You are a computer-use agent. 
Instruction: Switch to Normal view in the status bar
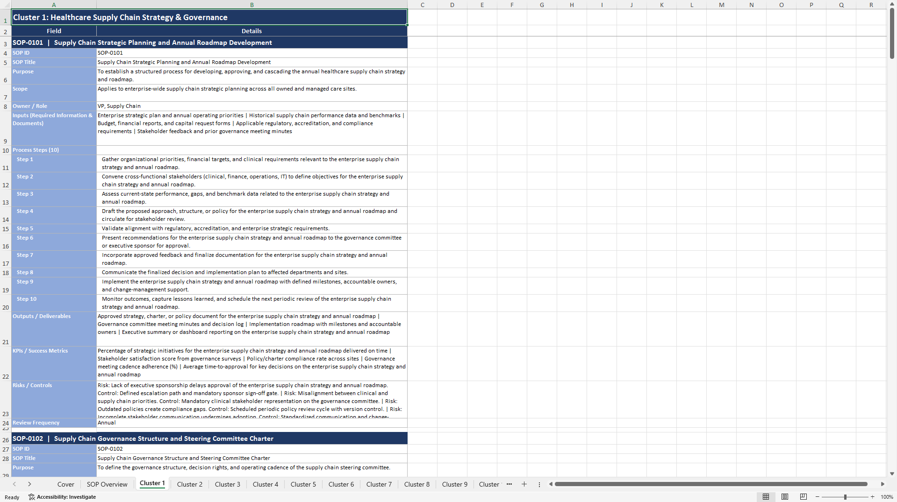pyautogui.click(x=766, y=497)
